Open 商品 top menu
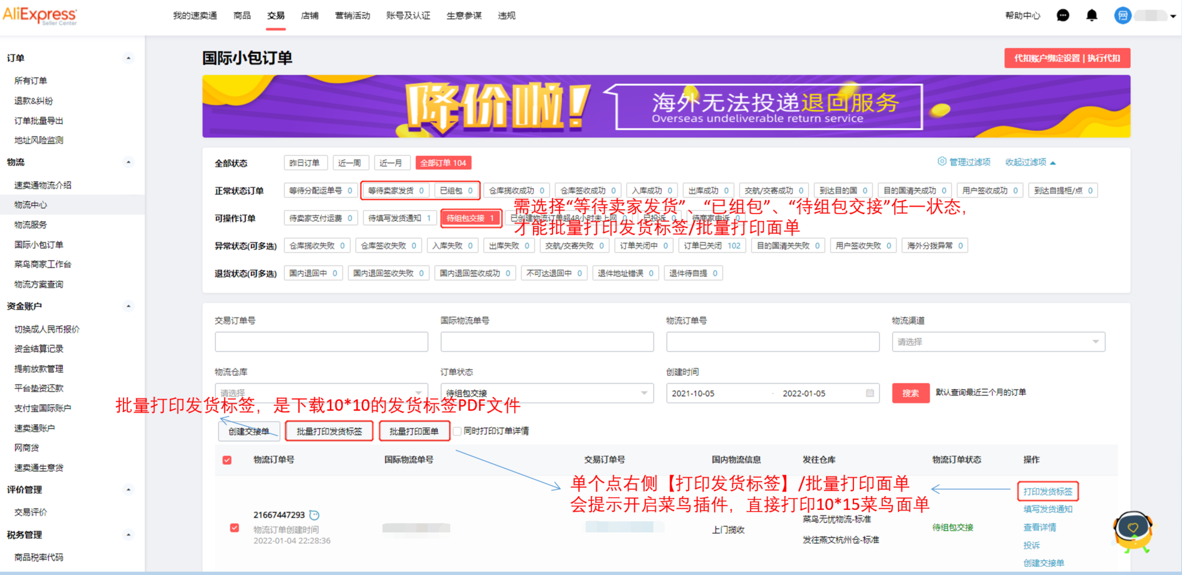This screenshot has width=1182, height=575. pyautogui.click(x=242, y=16)
